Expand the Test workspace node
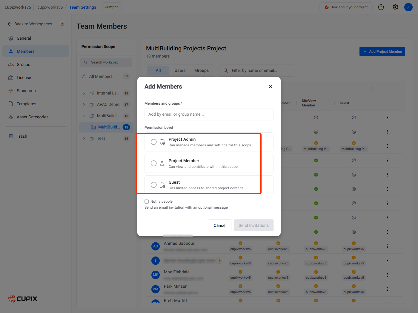Screen dimensions: 418x313 (x=84, y=139)
